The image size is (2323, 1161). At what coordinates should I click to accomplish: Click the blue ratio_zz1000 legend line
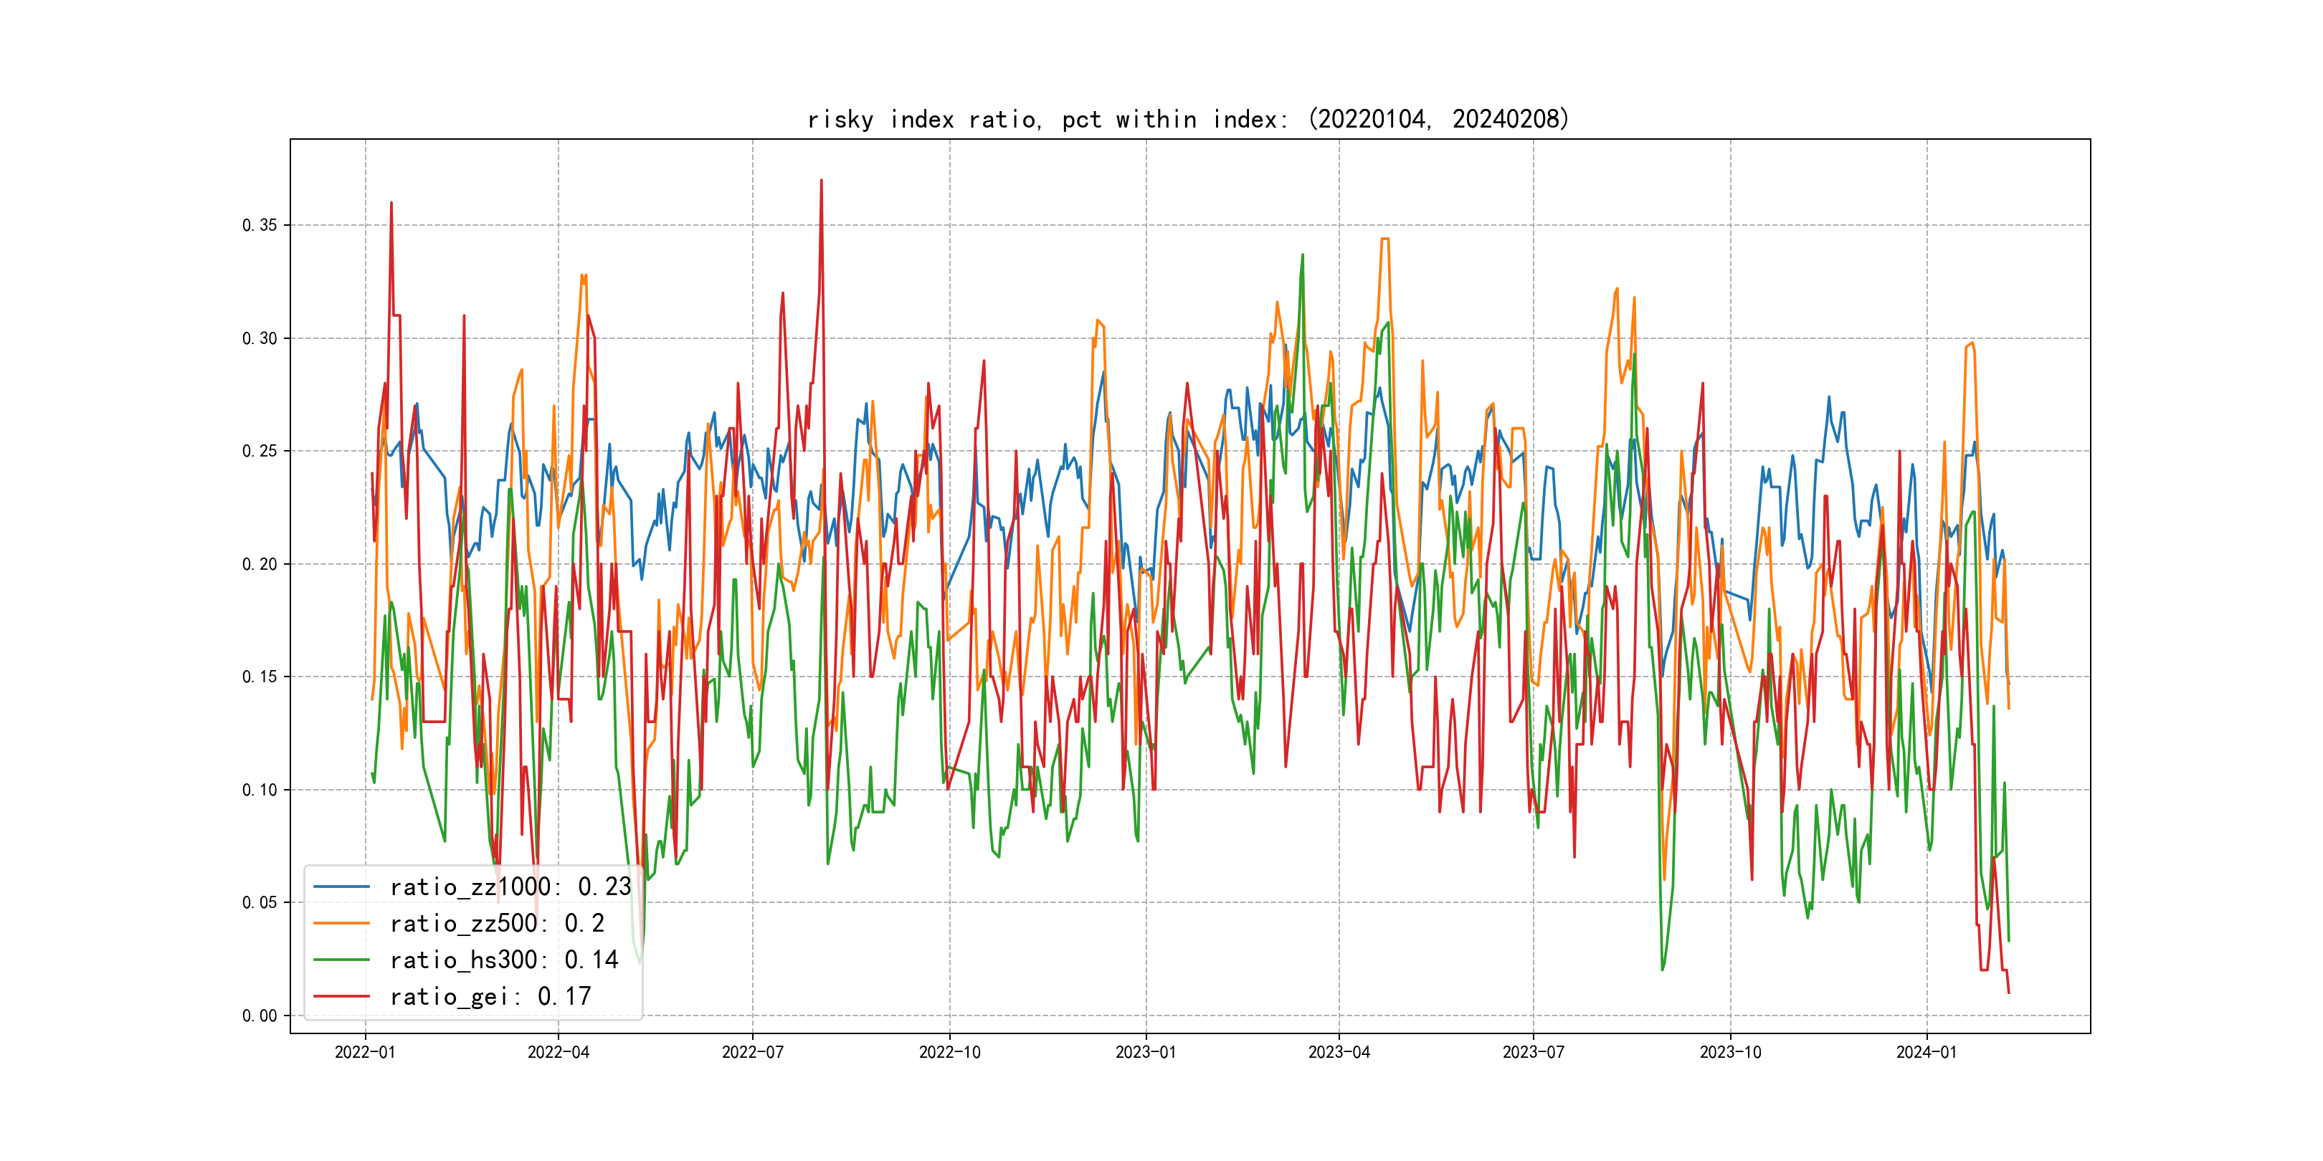coord(341,887)
